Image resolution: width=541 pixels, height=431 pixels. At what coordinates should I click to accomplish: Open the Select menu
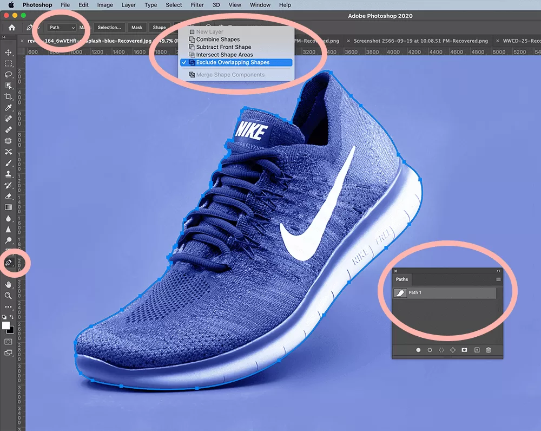174,5
